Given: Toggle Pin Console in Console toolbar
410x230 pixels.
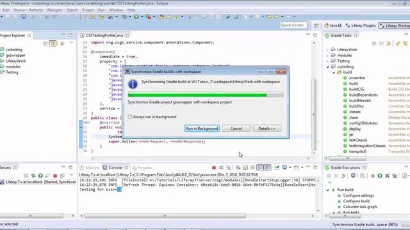Looking at the screenshot, I should (277, 167).
